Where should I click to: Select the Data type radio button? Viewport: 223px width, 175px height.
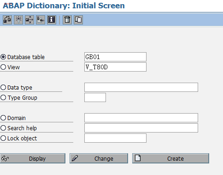(x=3, y=87)
